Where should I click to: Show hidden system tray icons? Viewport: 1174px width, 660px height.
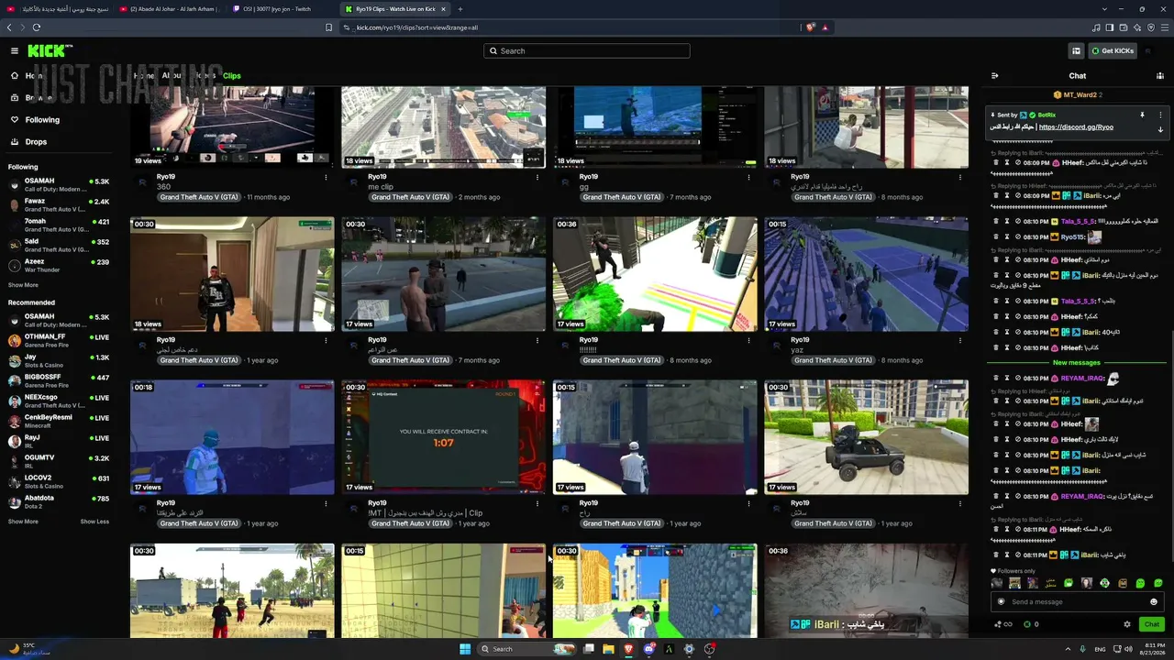pyautogui.click(x=1069, y=649)
